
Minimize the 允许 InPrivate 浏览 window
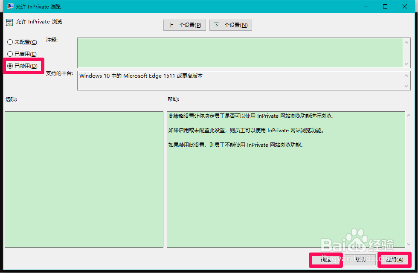tap(366, 6)
